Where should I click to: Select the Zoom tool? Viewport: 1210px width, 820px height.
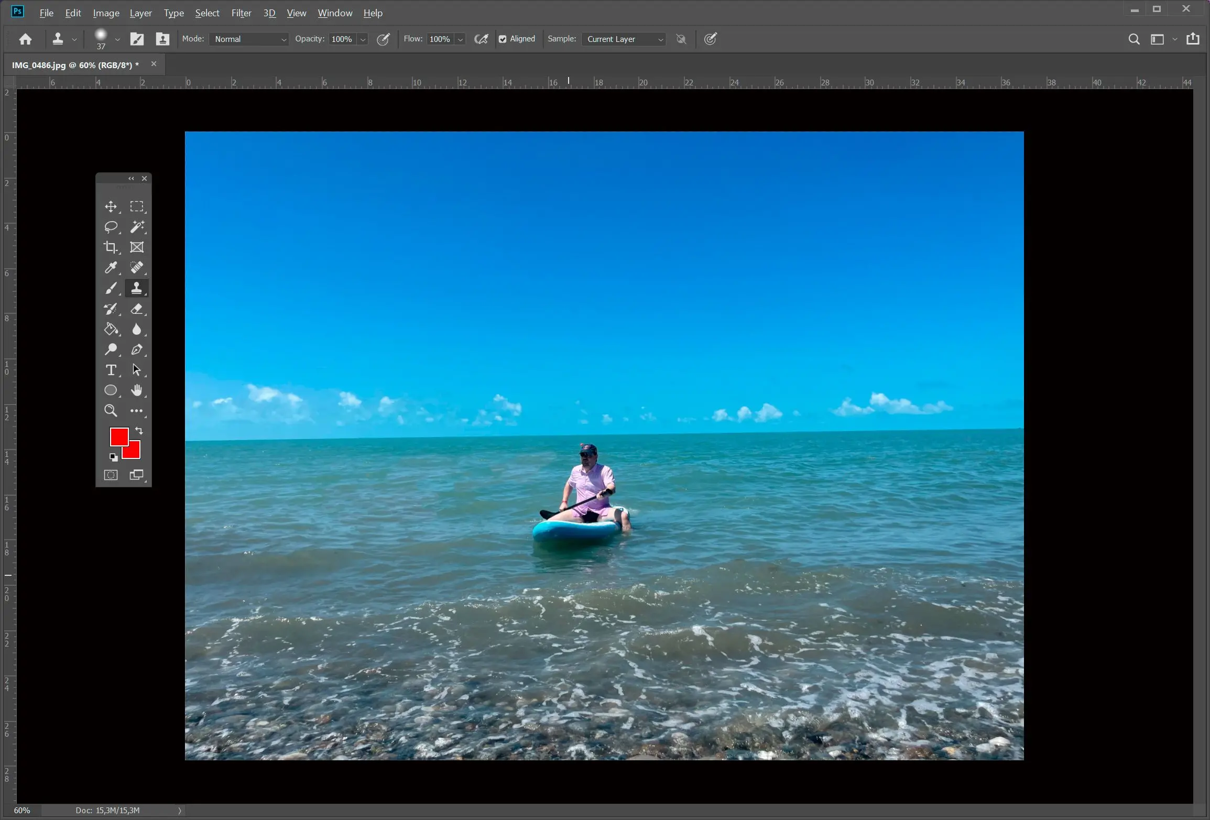pos(110,410)
